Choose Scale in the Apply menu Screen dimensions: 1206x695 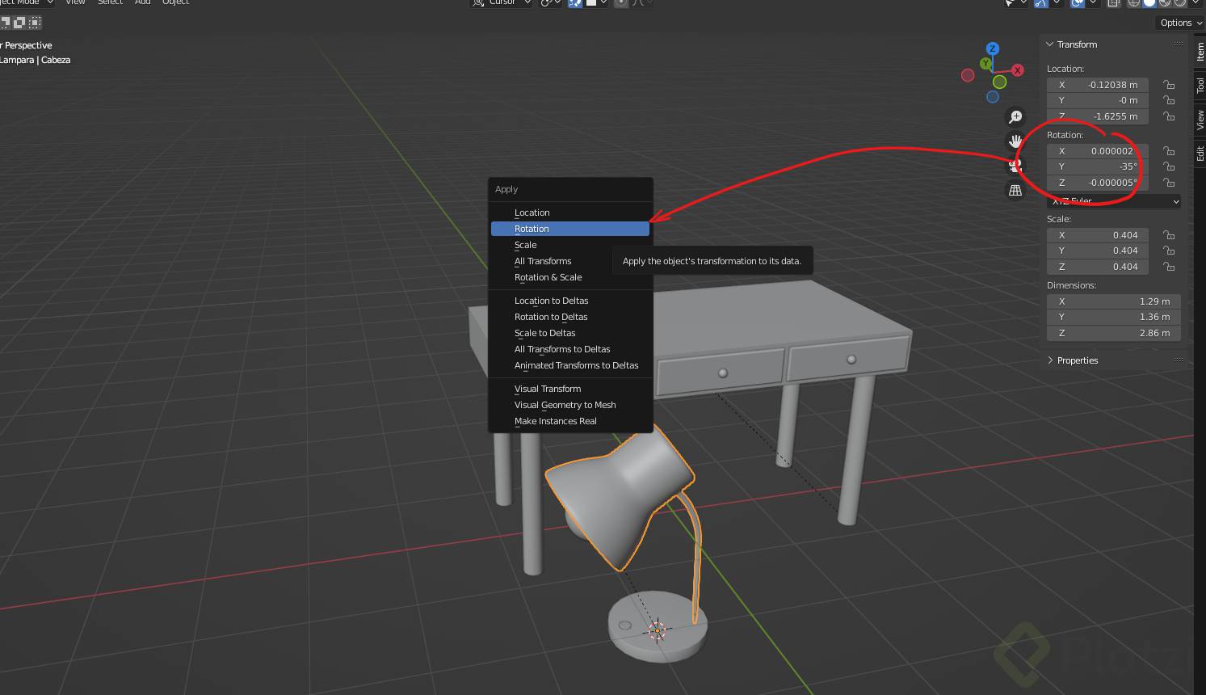click(x=570, y=245)
